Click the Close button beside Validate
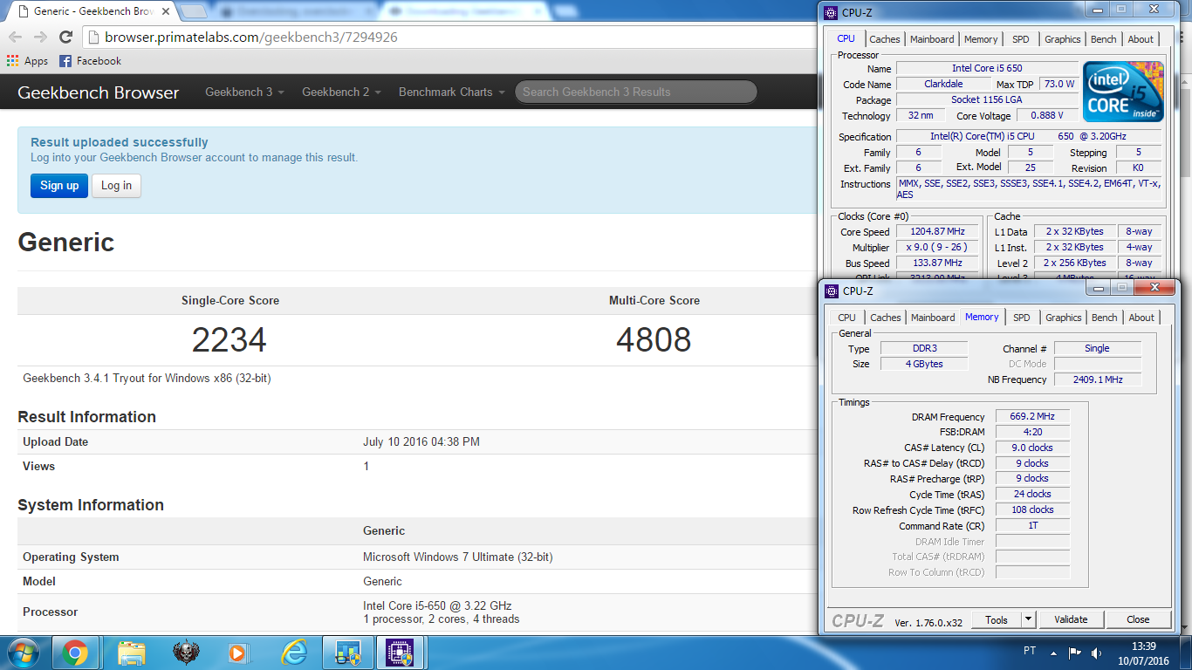The height and width of the screenshot is (670, 1192). [1138, 619]
